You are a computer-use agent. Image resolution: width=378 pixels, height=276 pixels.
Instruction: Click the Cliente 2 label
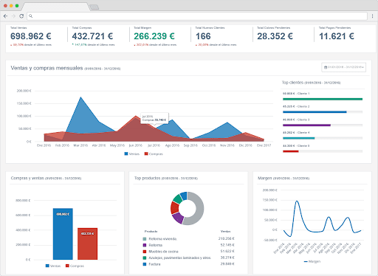[296, 106]
